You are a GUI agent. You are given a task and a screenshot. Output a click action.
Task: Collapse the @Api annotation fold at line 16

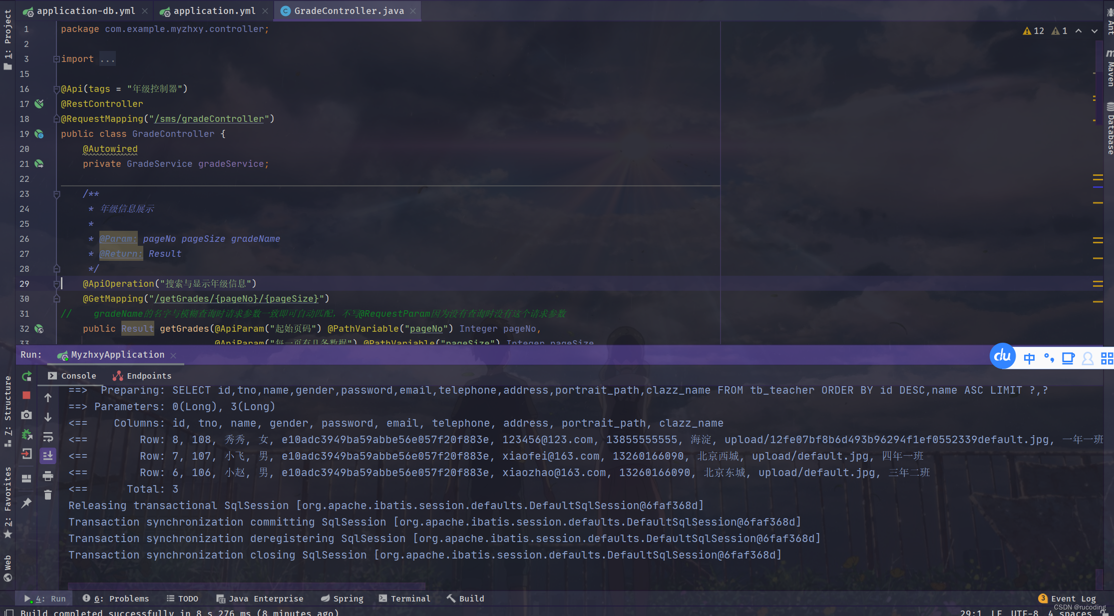(56, 89)
